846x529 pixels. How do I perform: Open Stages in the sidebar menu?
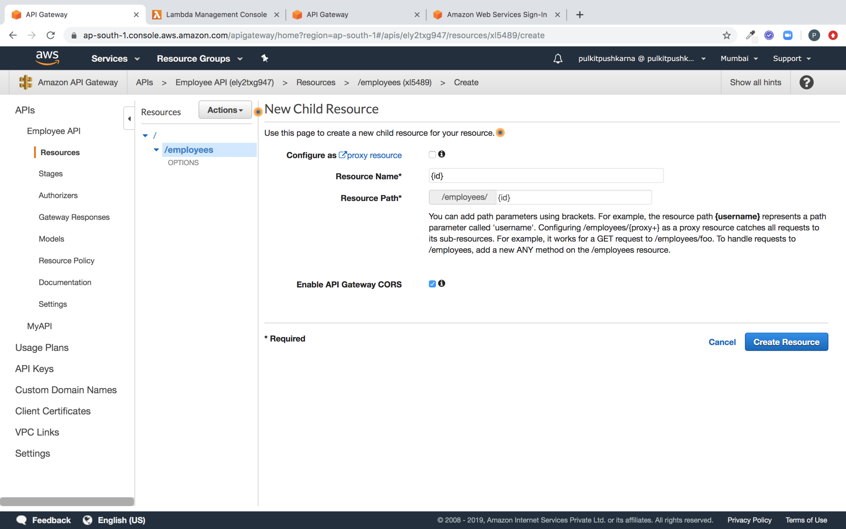click(x=51, y=174)
